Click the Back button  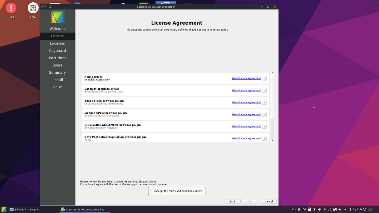tap(232, 201)
